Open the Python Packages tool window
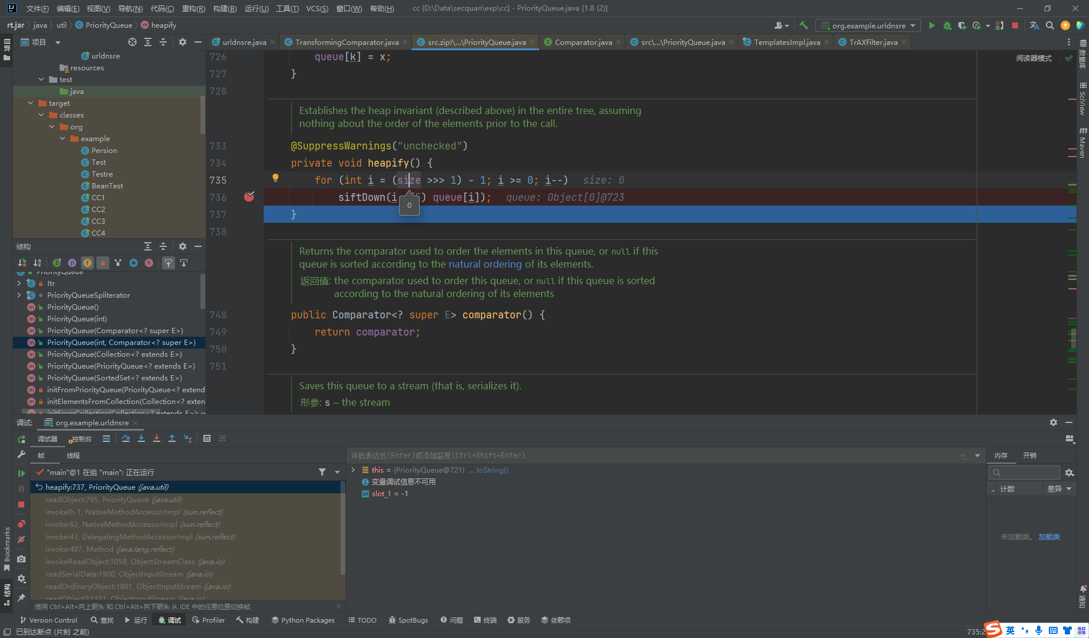 303,620
